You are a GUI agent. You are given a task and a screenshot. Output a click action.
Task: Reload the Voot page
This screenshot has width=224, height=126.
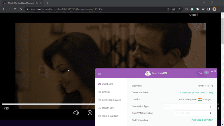15,9
